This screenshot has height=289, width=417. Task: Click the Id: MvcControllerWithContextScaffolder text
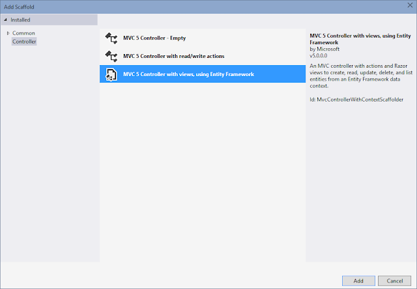[356, 100]
